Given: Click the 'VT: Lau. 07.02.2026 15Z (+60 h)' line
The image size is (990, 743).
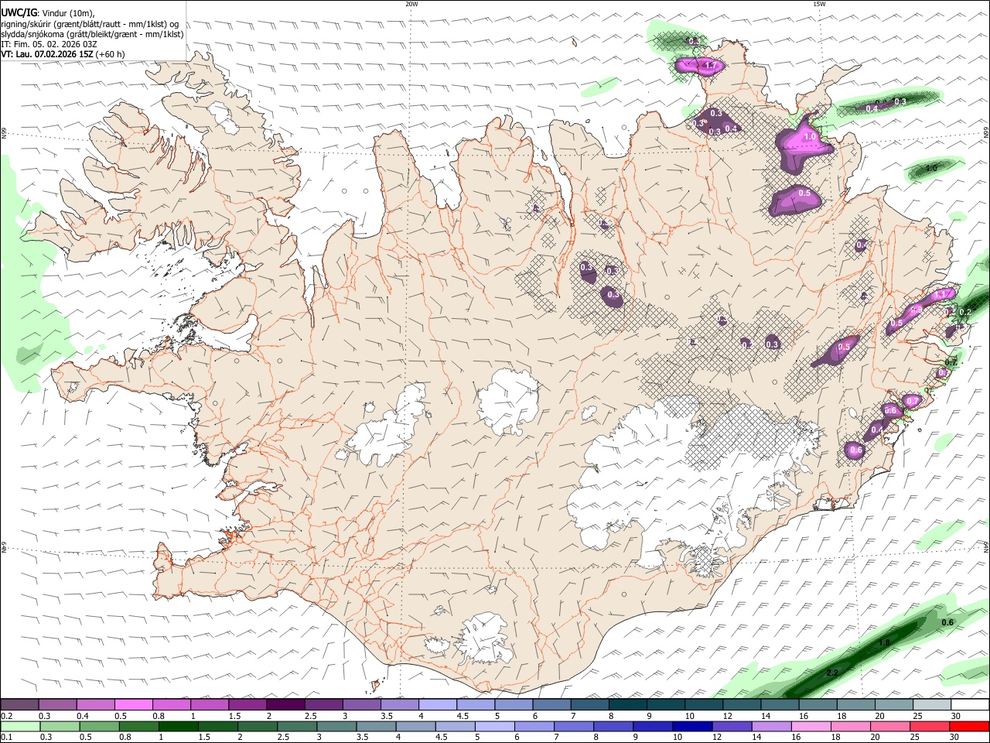Looking at the screenshot, I should tap(63, 54).
